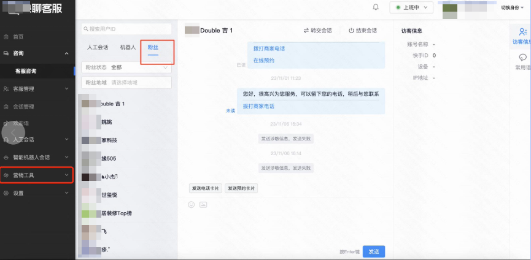Click the 搜索用户ID search field
This screenshot has width=531, height=260.
(x=126, y=29)
